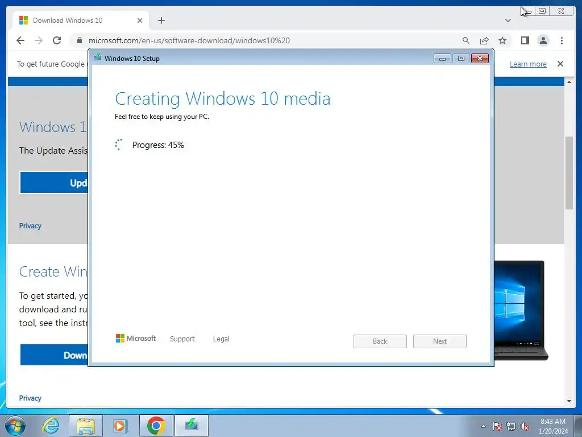The image size is (582, 437).
Task: Open muted volume tray icon
Action: coord(525,426)
